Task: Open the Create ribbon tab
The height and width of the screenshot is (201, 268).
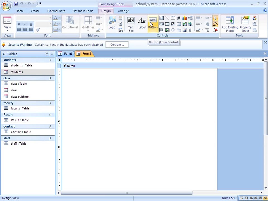Action: click(x=35, y=11)
